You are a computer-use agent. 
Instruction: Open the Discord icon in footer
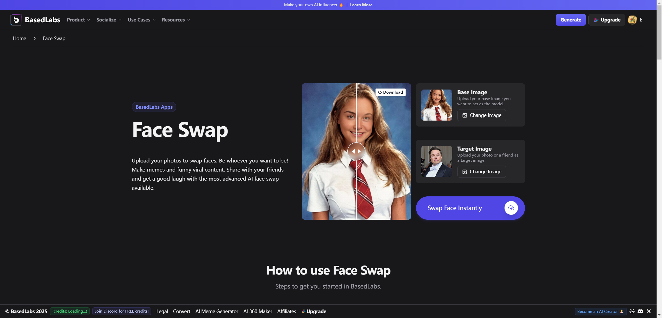[x=640, y=311]
